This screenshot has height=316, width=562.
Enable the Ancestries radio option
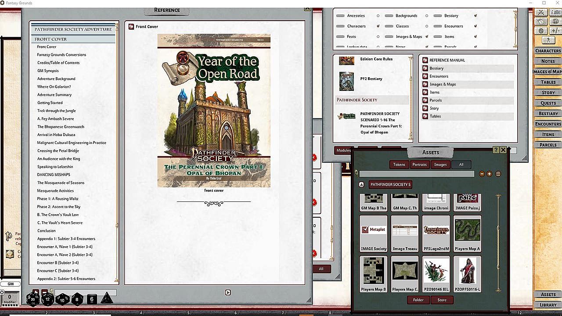[378, 16]
